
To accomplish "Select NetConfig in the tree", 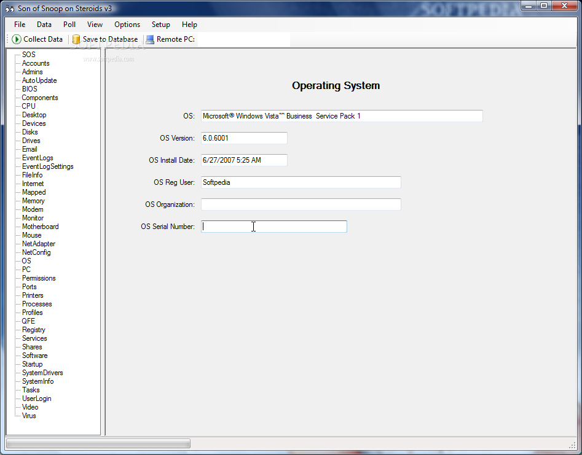I will 36,252.
